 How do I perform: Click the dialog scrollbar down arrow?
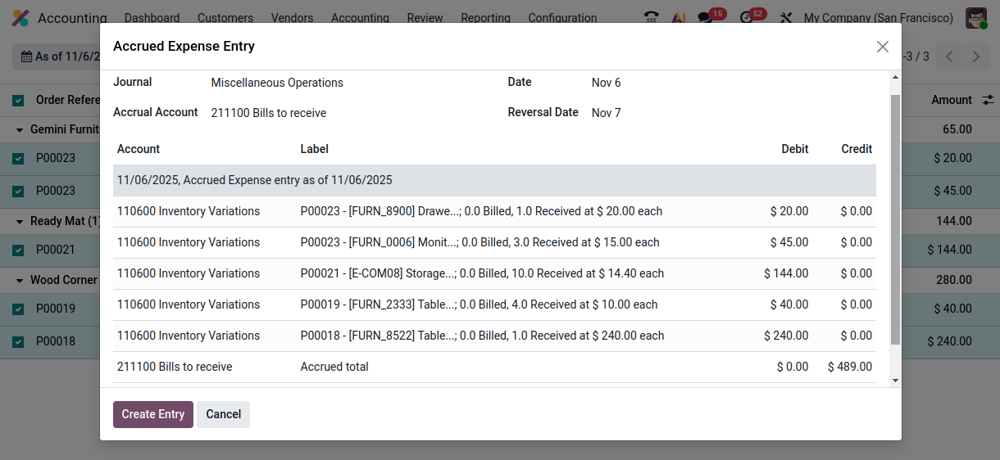pyautogui.click(x=895, y=380)
